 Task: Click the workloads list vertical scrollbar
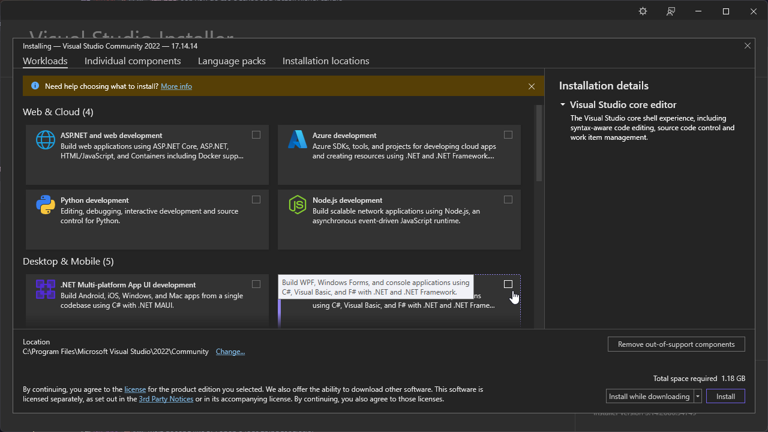(539, 144)
